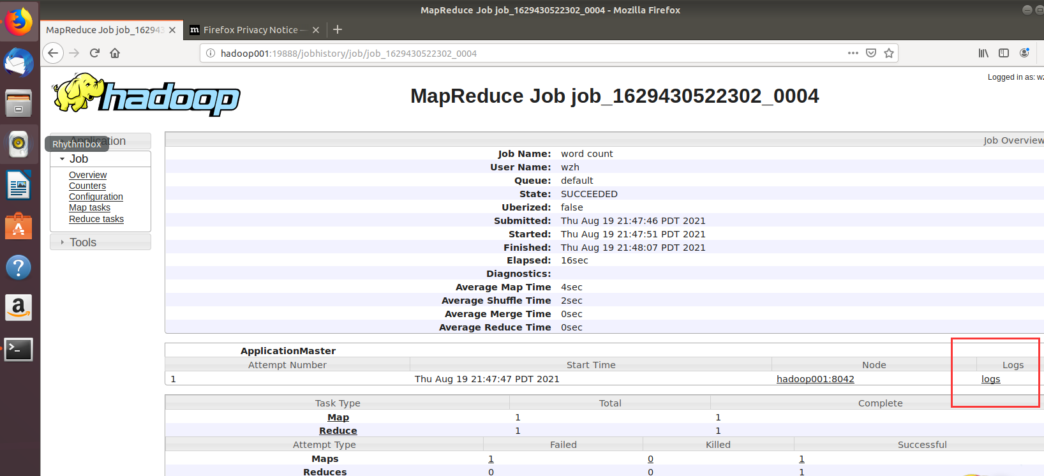Screen dimensions: 1044x476
Task: Launch LibreOffice Writer from the dock
Action: [19, 186]
